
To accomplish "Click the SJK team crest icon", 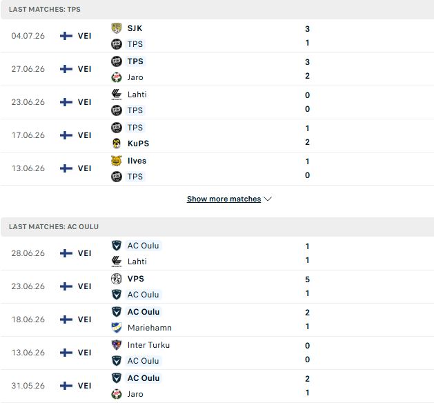I will tap(116, 28).
